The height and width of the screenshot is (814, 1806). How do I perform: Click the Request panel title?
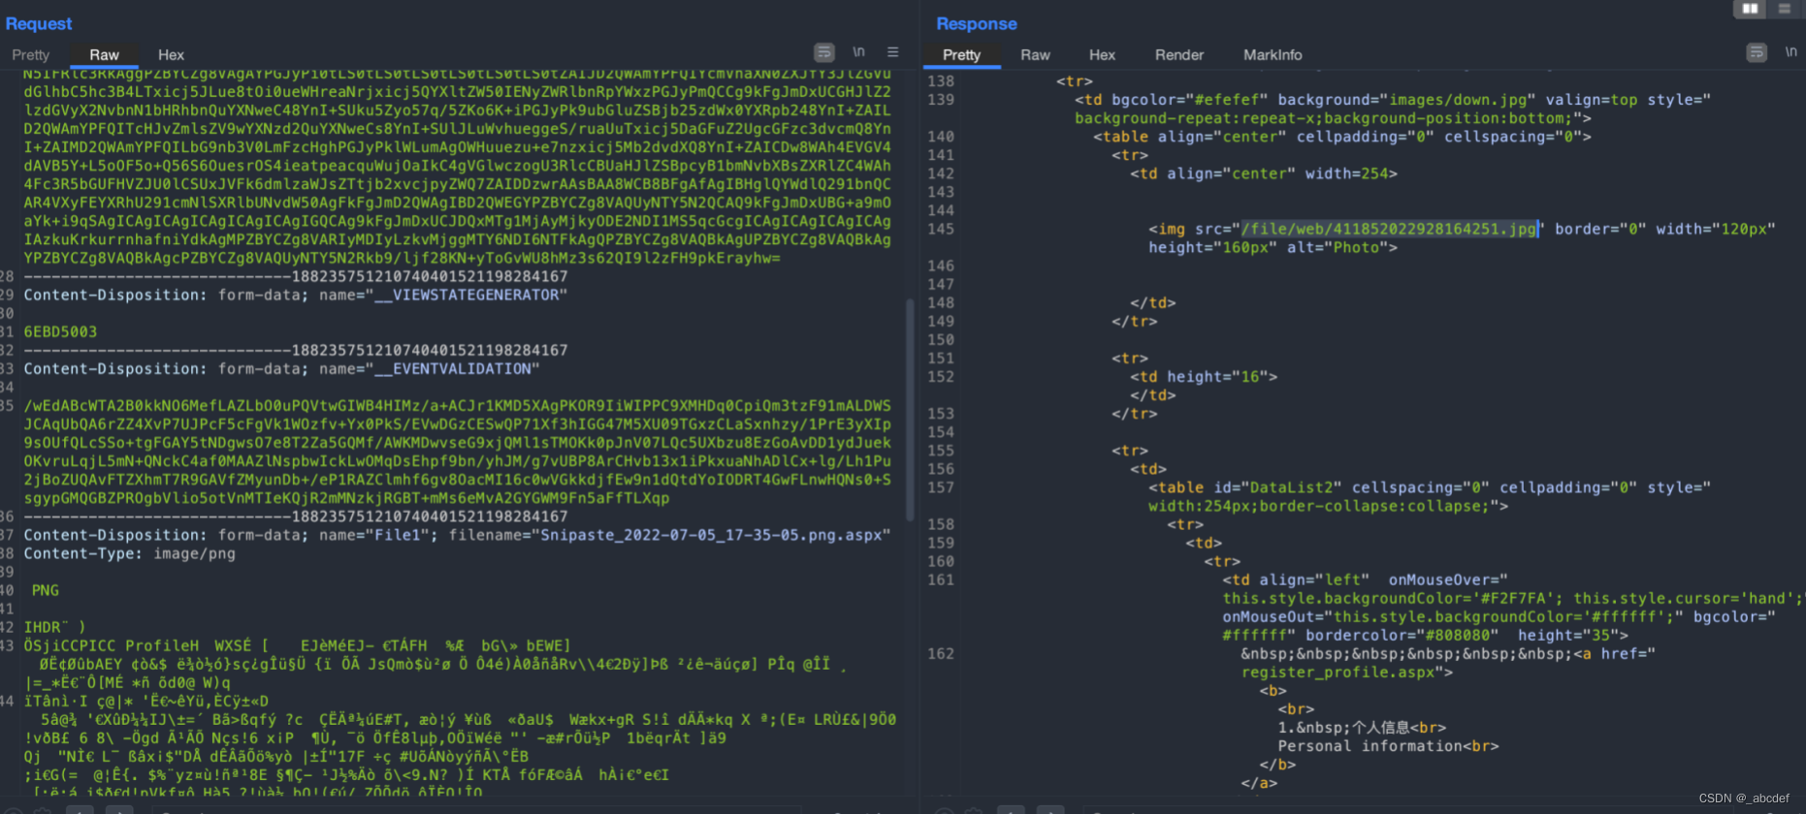tap(39, 23)
